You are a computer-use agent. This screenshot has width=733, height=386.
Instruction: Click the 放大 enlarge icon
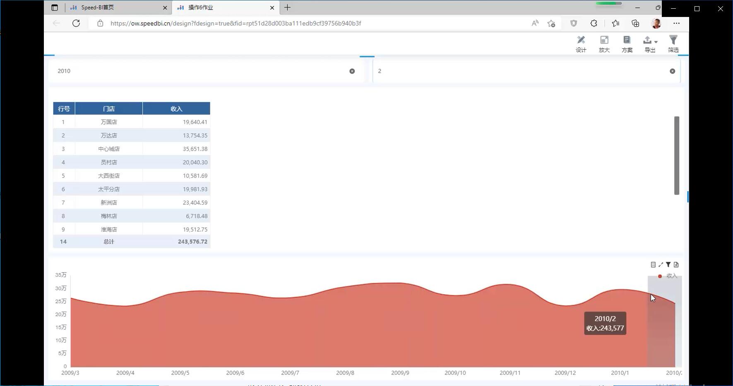604,44
